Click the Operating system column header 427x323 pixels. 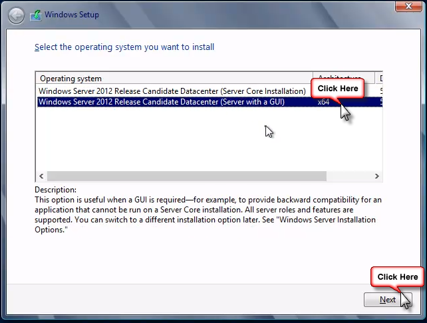pos(174,79)
